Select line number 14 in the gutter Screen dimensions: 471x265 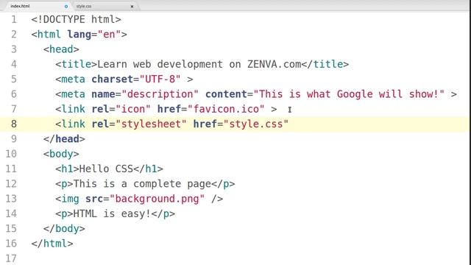[x=11, y=213]
